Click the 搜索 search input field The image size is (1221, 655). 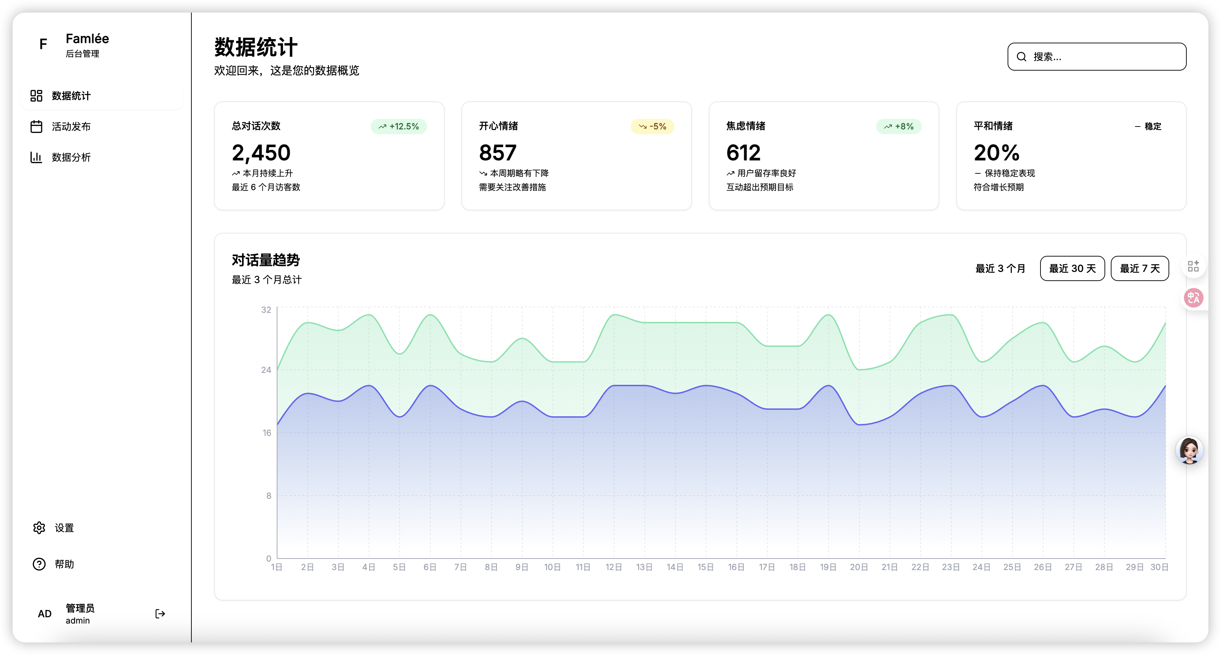(1104, 57)
